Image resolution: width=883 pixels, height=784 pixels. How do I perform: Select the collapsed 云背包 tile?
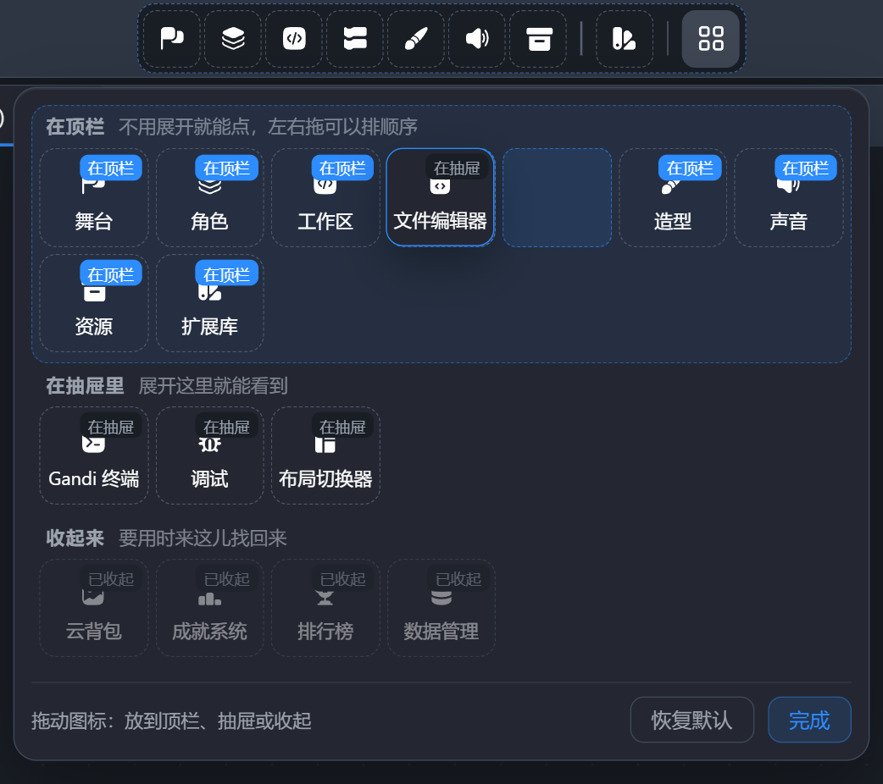pyautogui.click(x=94, y=608)
